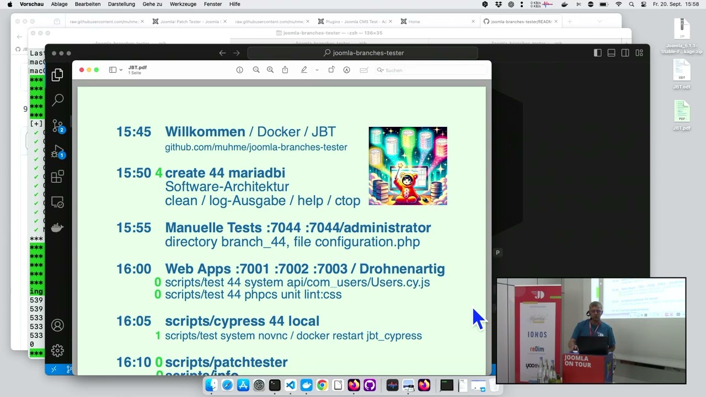
Task: Open the Vorschau menu
Action: pos(31,4)
